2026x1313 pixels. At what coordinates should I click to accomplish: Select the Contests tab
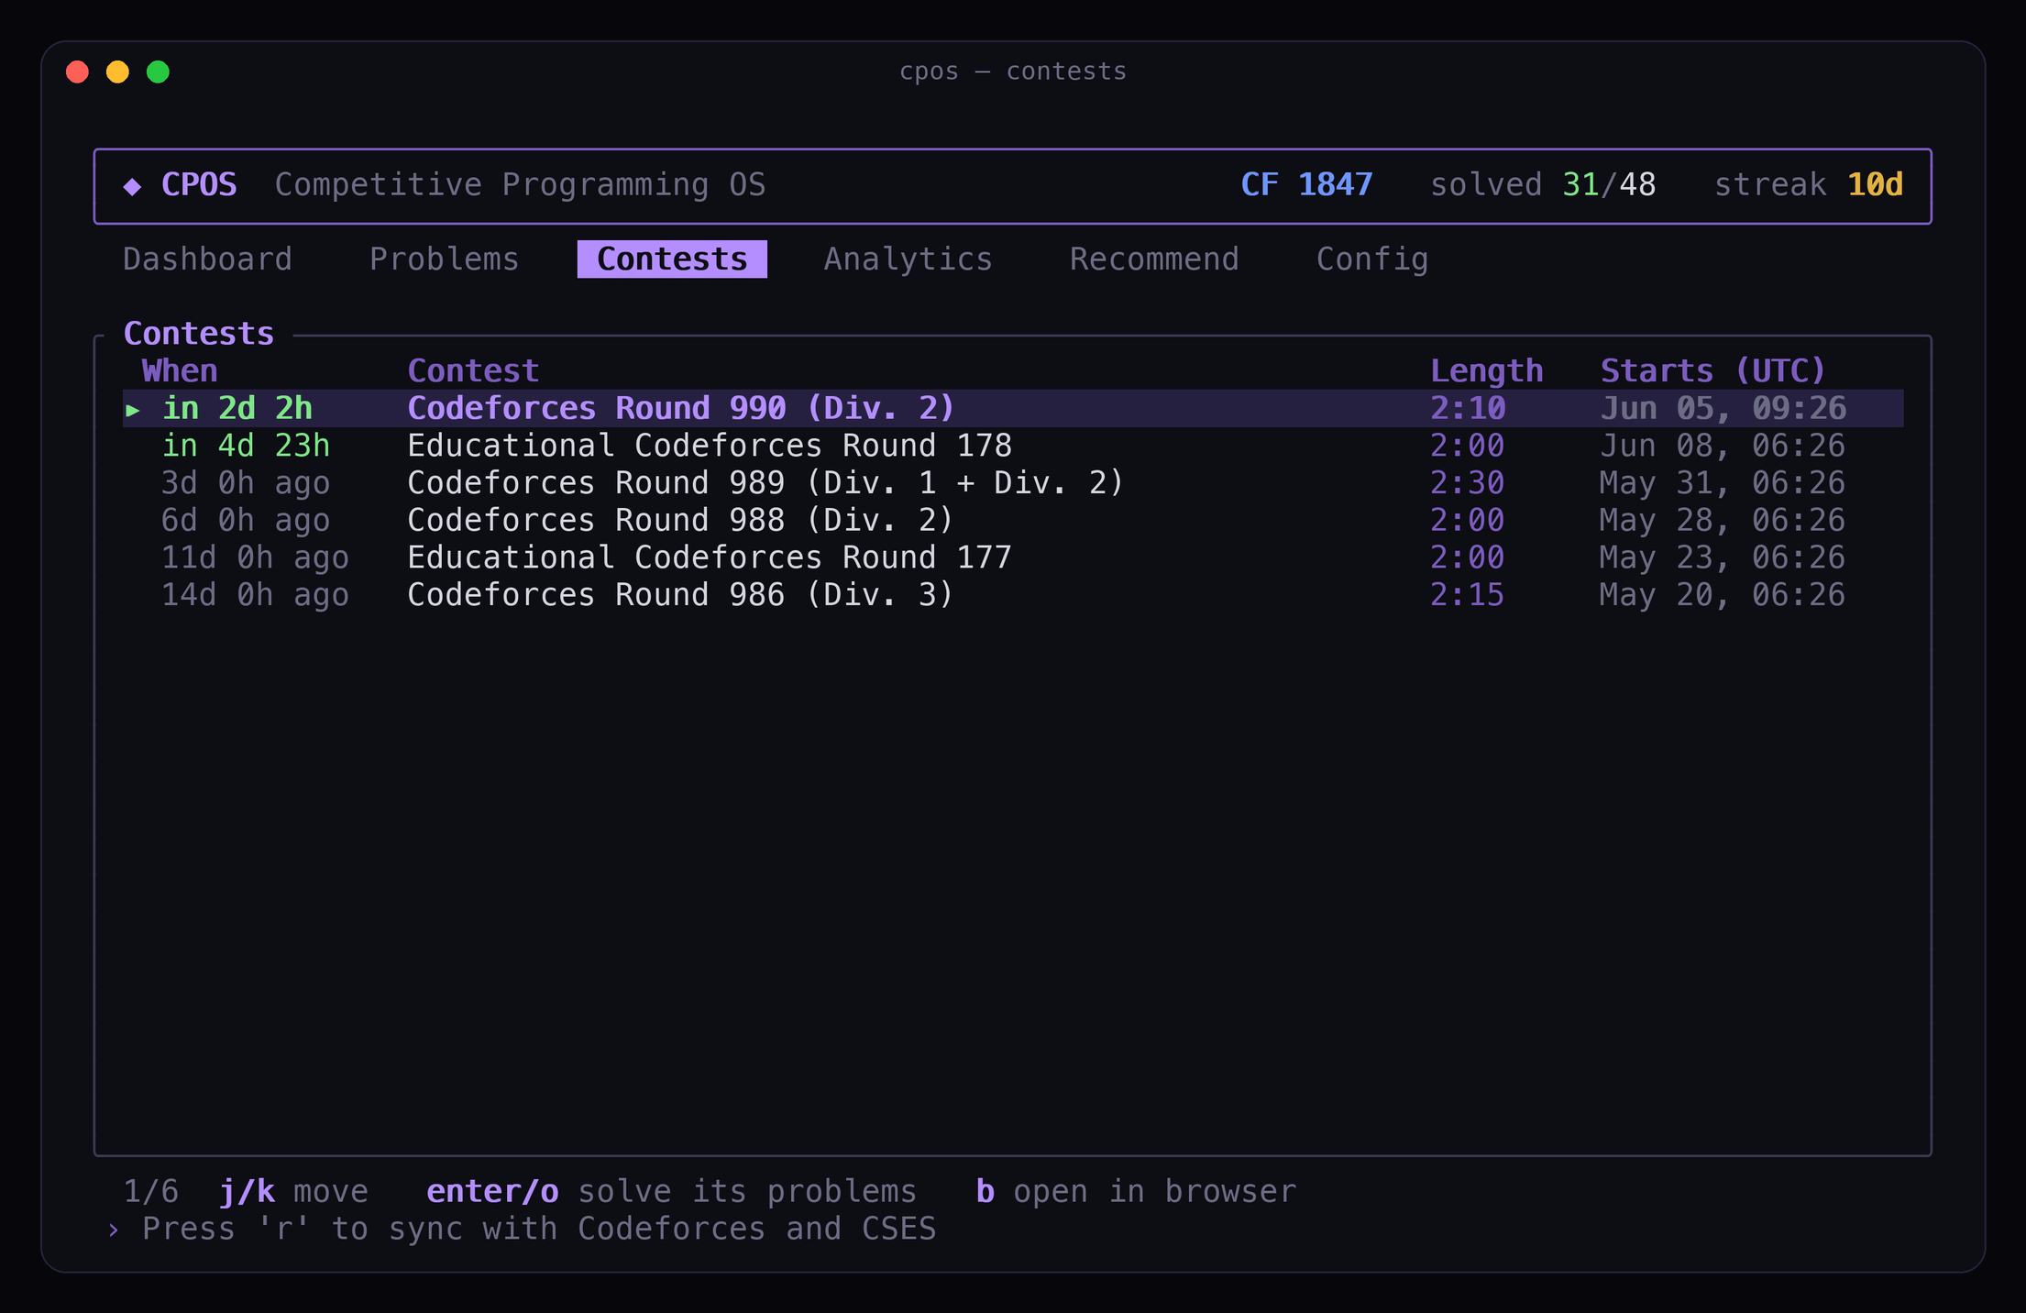tap(672, 259)
